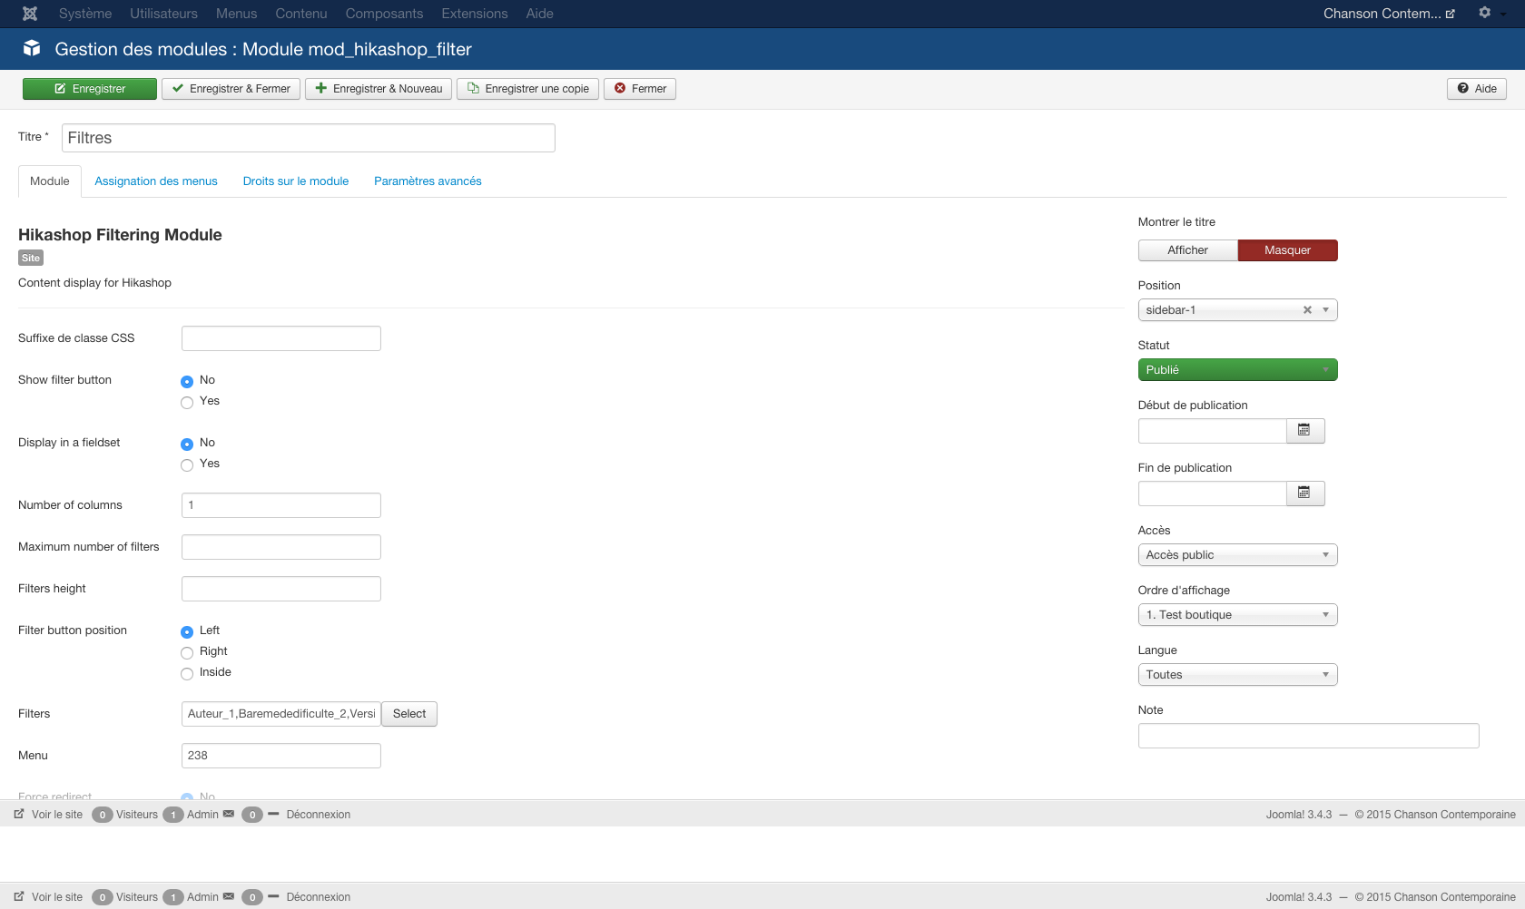Open the Extensions menu
The height and width of the screenshot is (909, 1525).
475,14
